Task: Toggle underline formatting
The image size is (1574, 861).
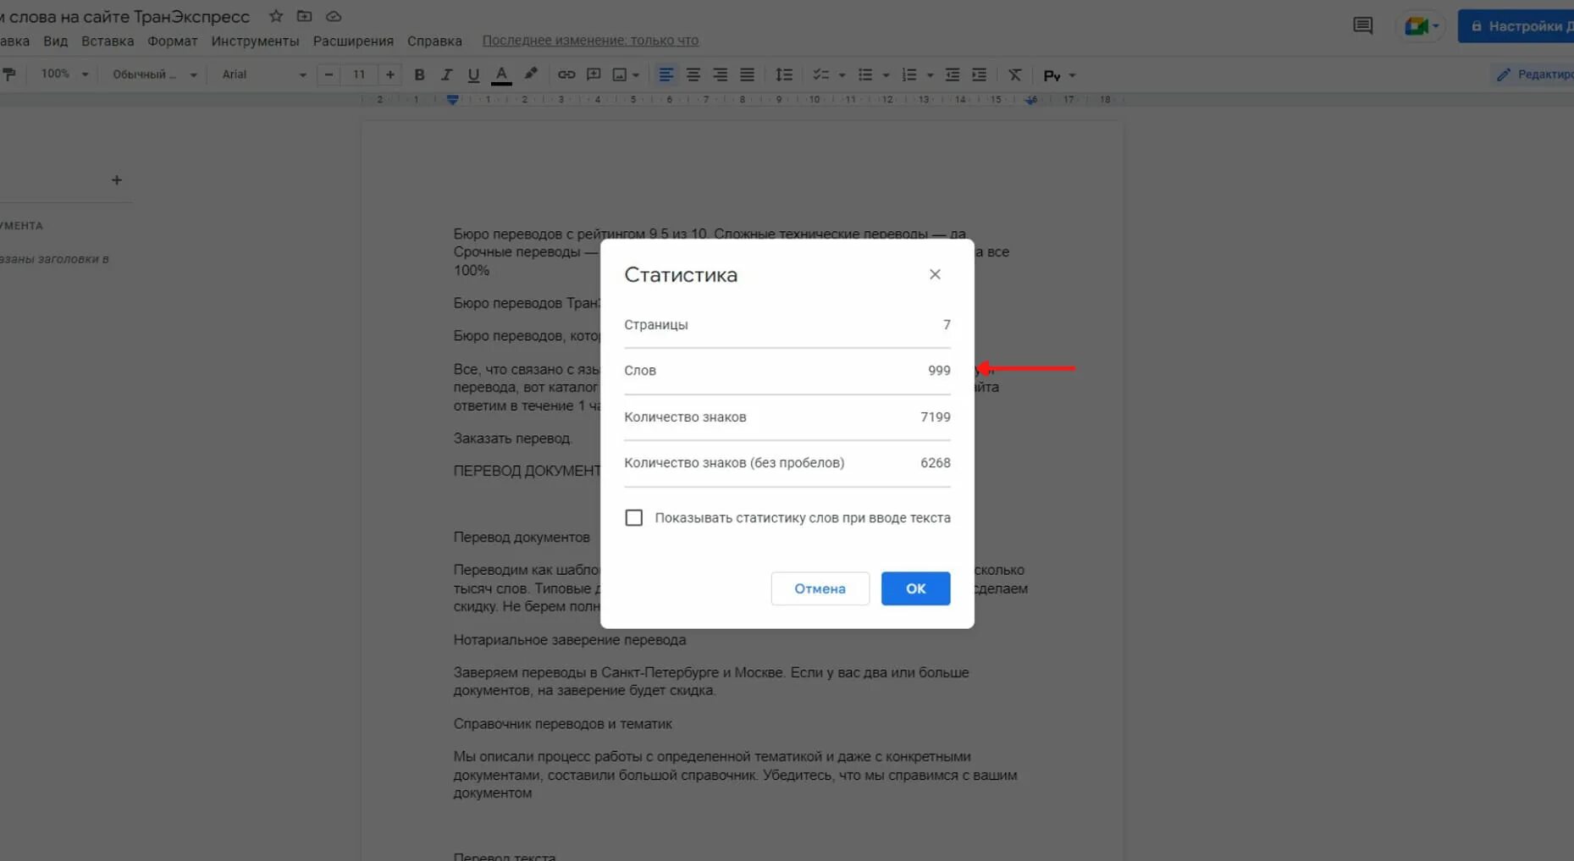Action: click(473, 75)
